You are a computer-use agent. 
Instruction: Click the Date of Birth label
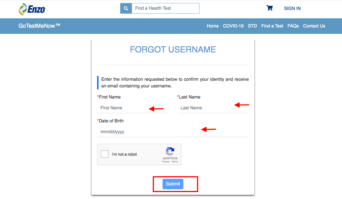pyautogui.click(x=110, y=121)
